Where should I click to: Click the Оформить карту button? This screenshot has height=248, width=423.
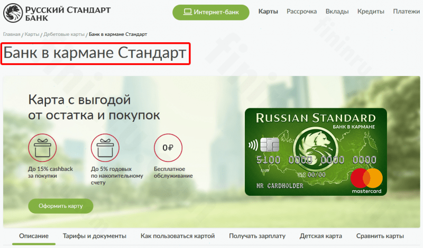click(x=61, y=206)
